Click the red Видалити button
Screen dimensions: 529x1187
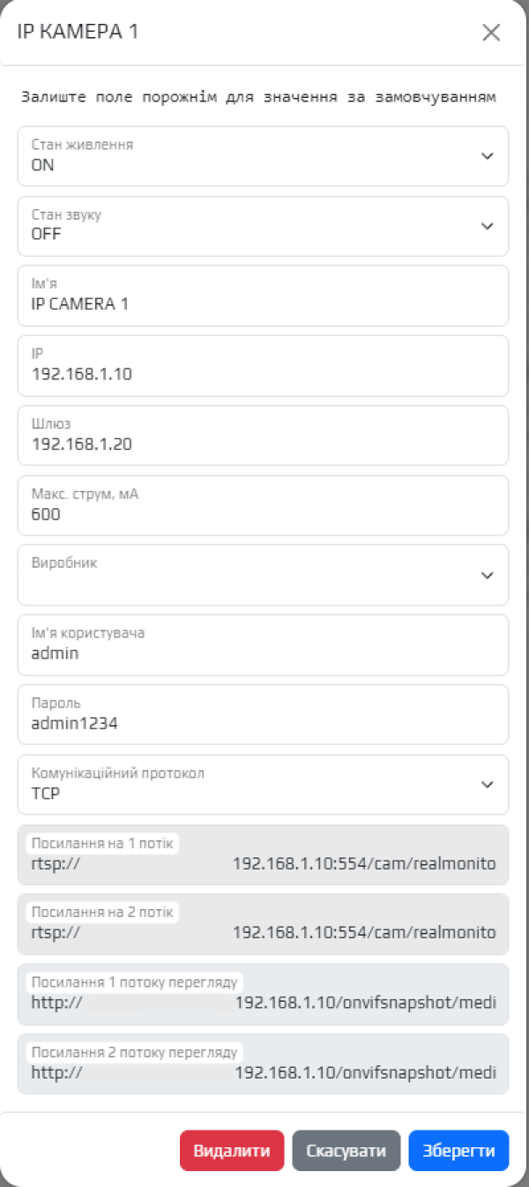click(x=232, y=1151)
